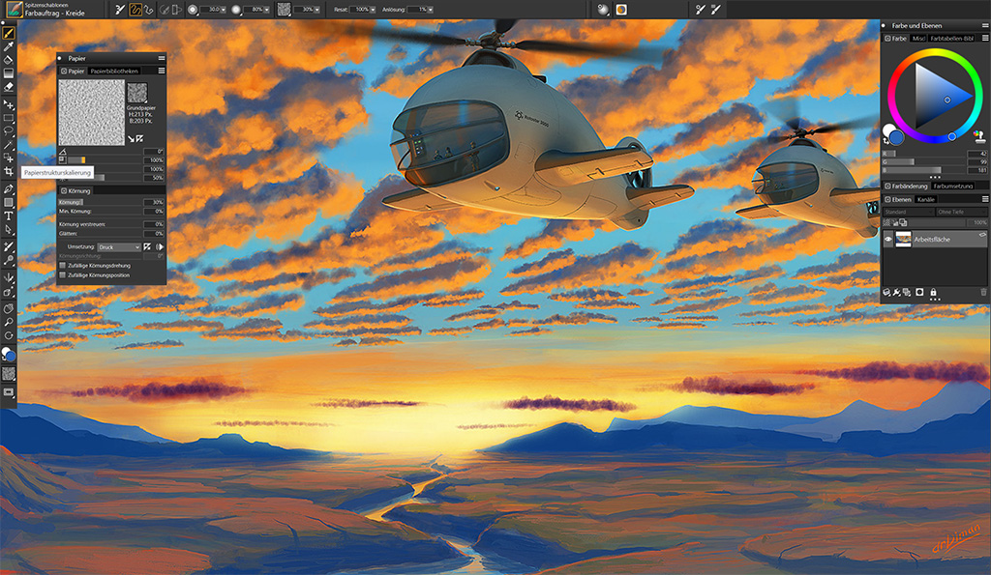Select the Layer Adjuster tool
Viewport: 991px width, 575px height.
[x=8, y=104]
